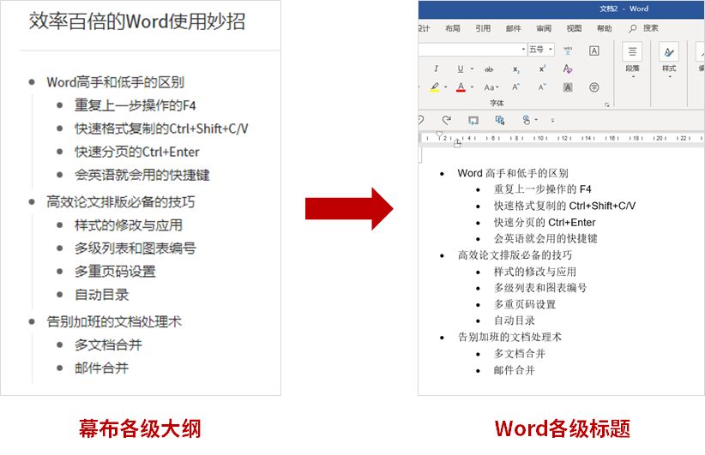705x455 pixels.
Task: Toggle strikethrough formatting
Action: (489, 69)
